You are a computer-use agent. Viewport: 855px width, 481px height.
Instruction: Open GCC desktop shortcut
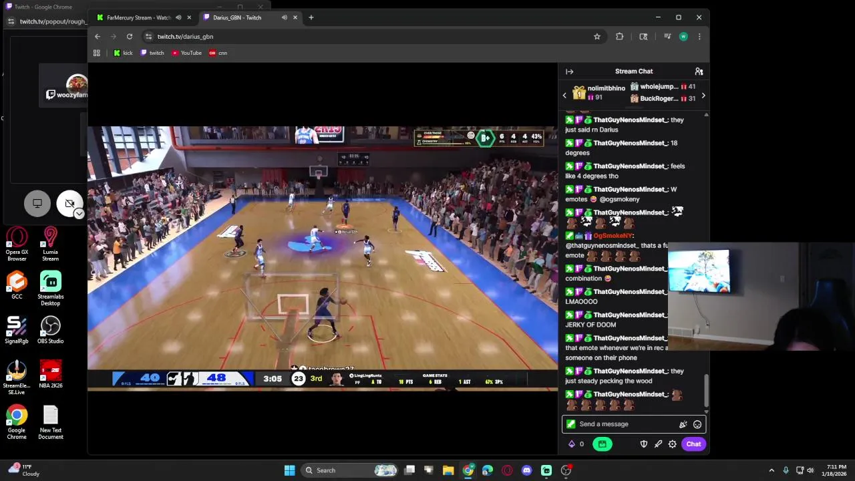[x=17, y=286]
